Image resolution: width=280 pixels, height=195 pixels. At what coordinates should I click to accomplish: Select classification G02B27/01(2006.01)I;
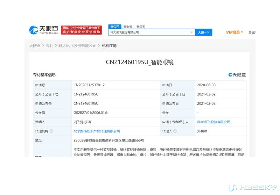91,113
